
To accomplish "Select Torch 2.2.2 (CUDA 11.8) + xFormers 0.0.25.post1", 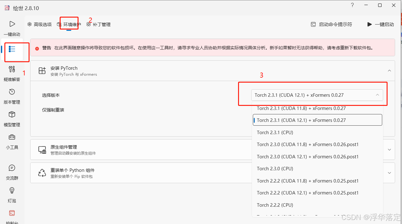I will [318, 181].
